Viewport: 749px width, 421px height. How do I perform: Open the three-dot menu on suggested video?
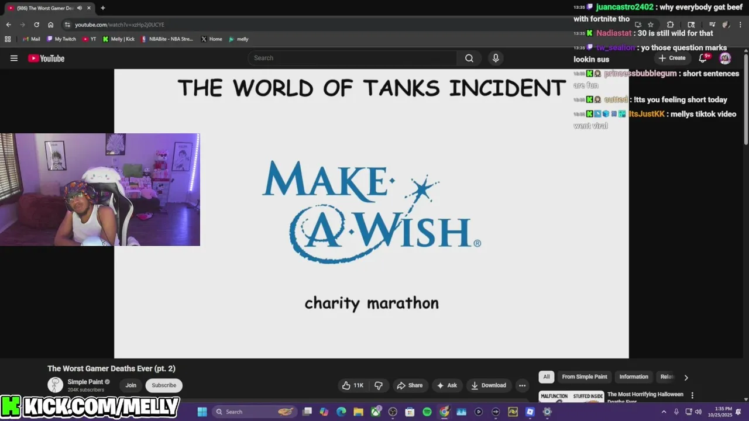click(x=692, y=396)
